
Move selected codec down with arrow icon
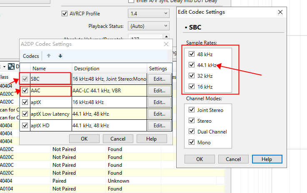[x=60, y=56]
